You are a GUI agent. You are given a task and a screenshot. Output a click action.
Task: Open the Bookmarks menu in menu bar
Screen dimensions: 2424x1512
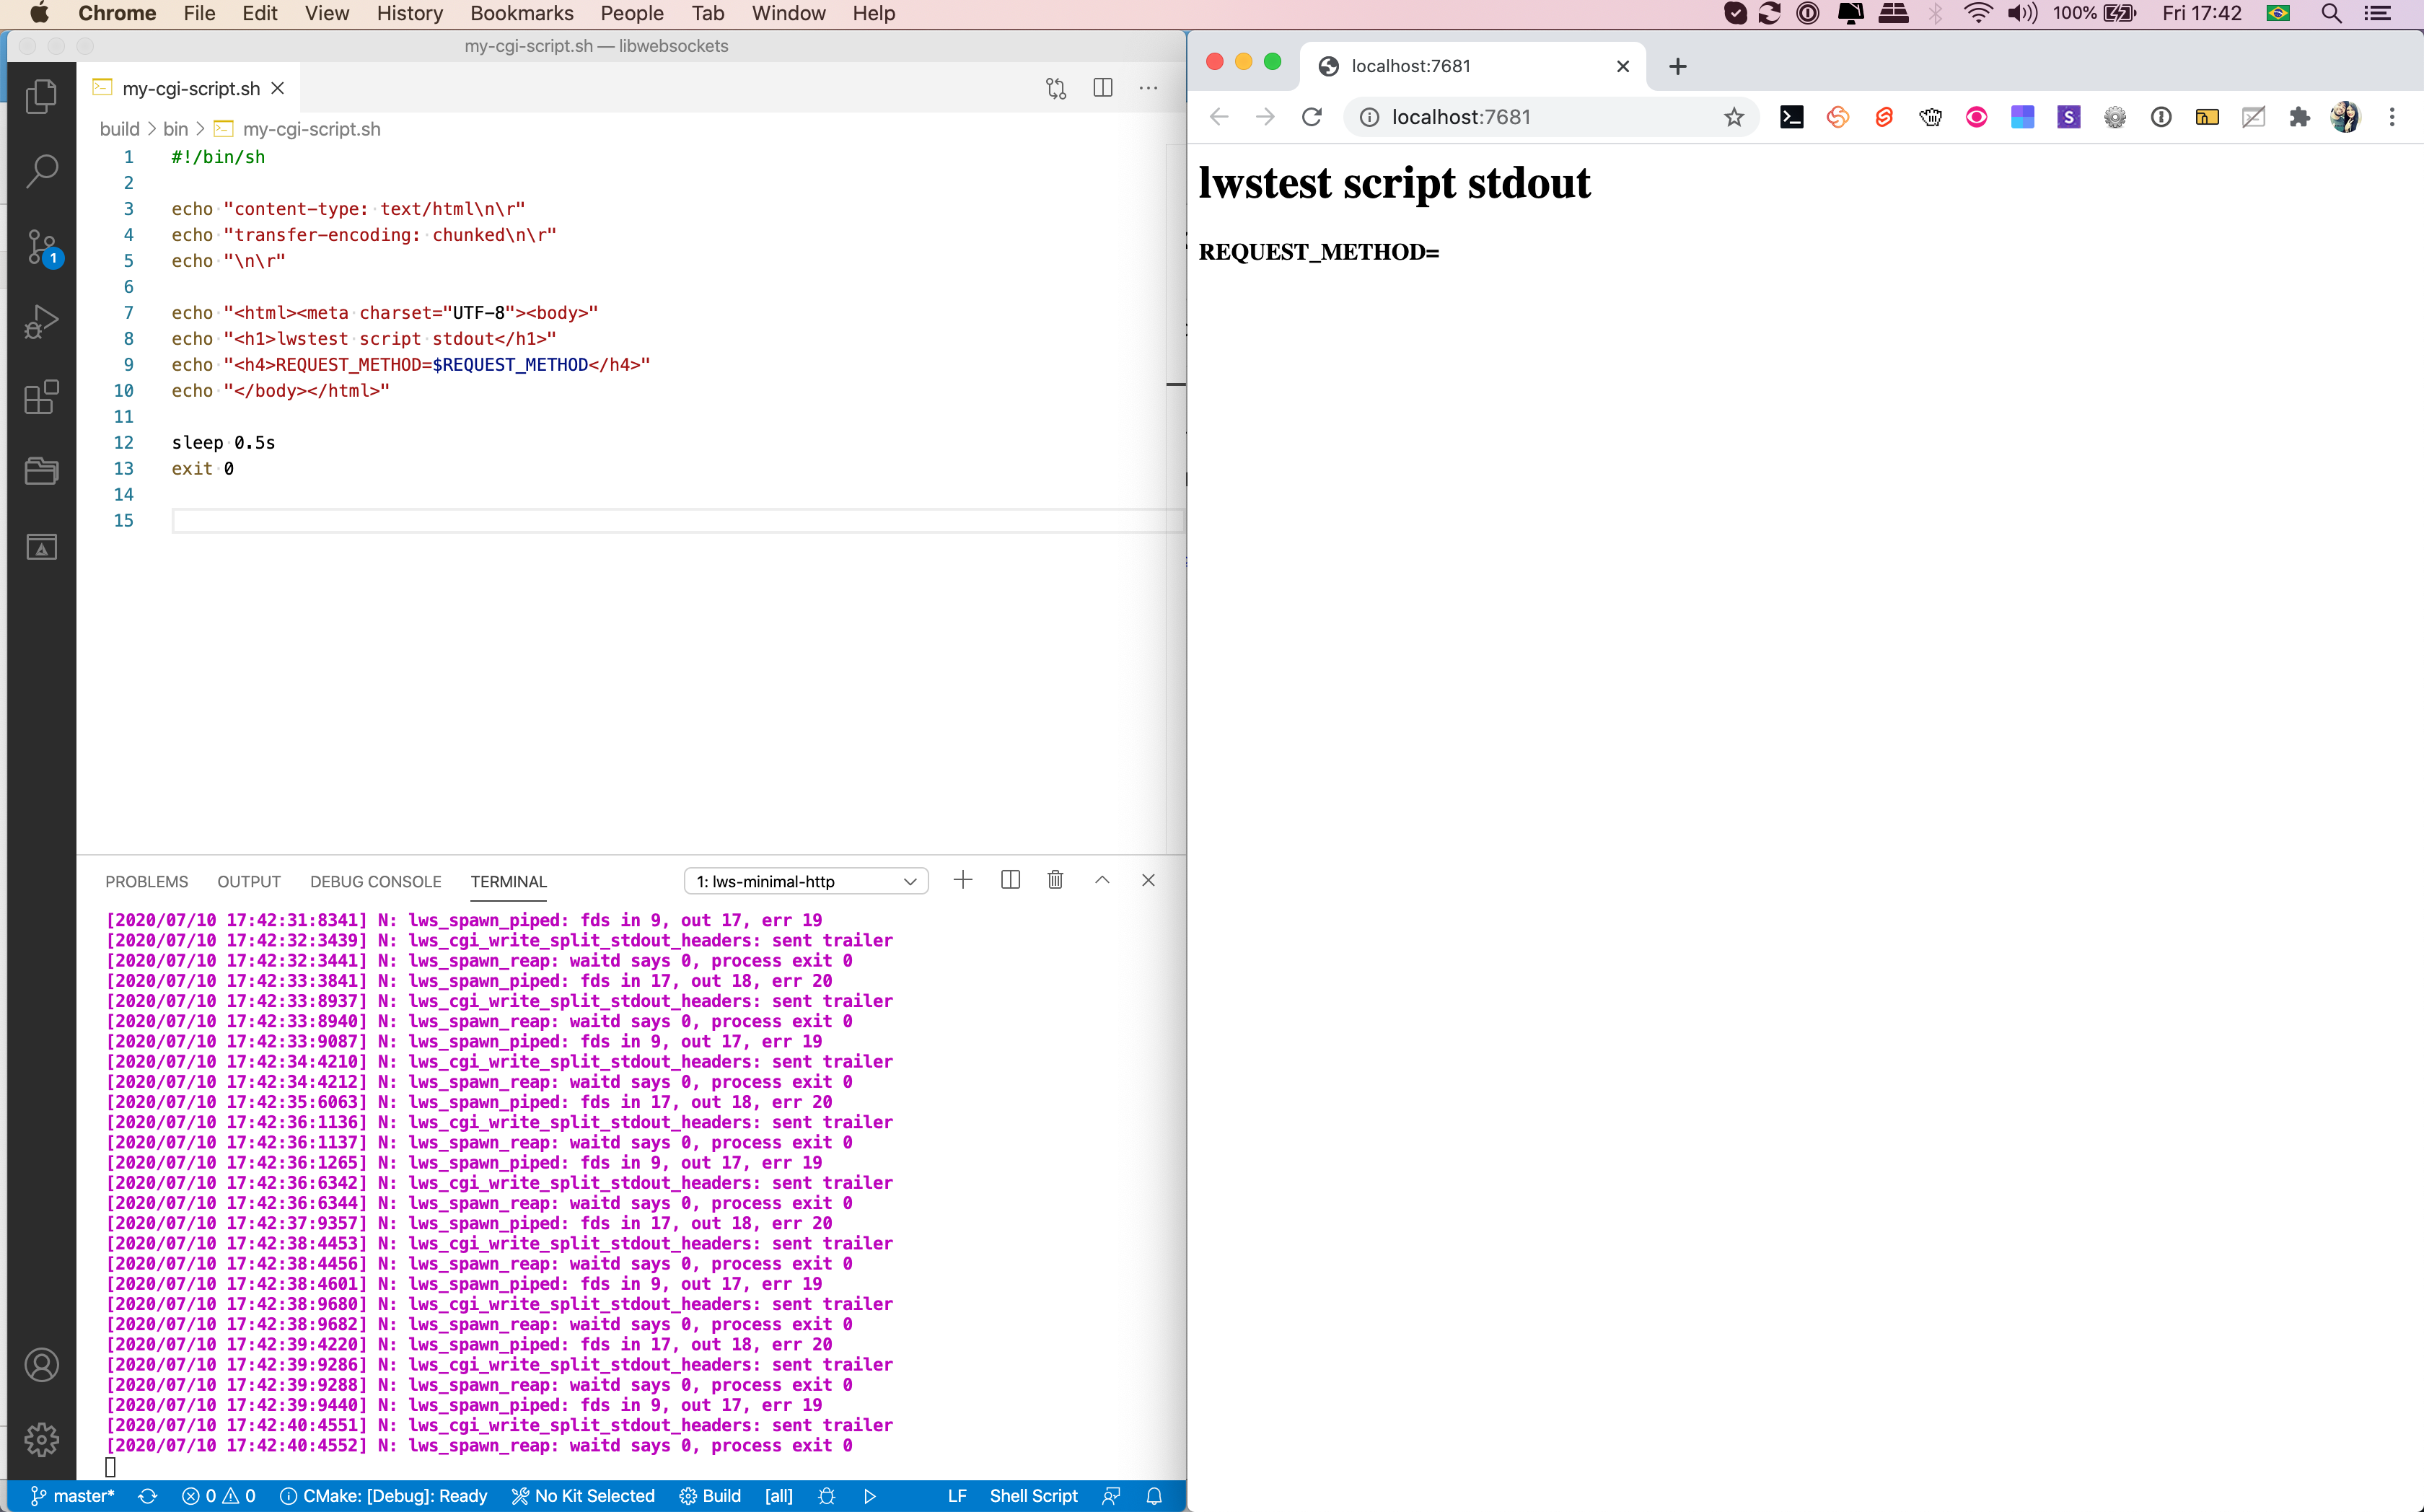click(521, 13)
